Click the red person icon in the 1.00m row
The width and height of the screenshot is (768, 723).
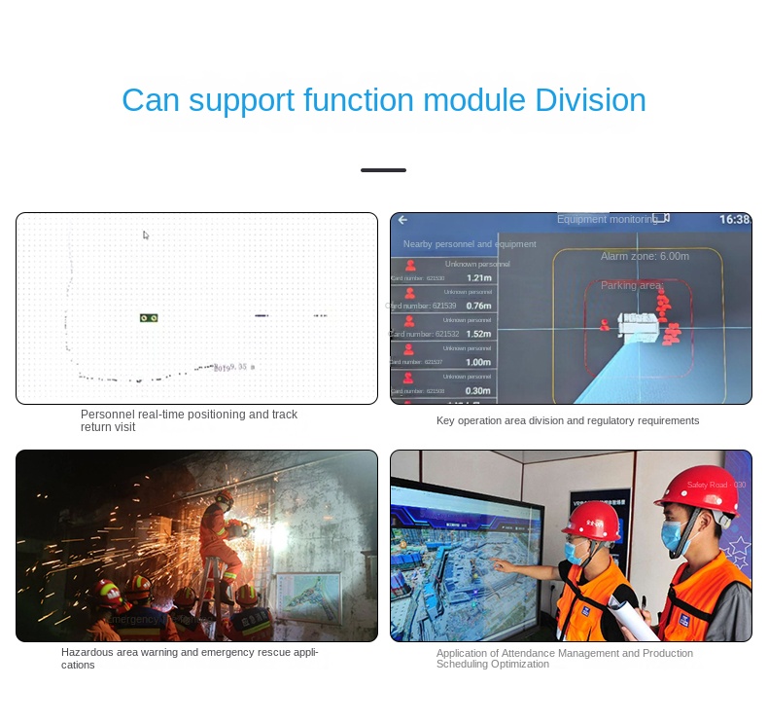click(408, 349)
